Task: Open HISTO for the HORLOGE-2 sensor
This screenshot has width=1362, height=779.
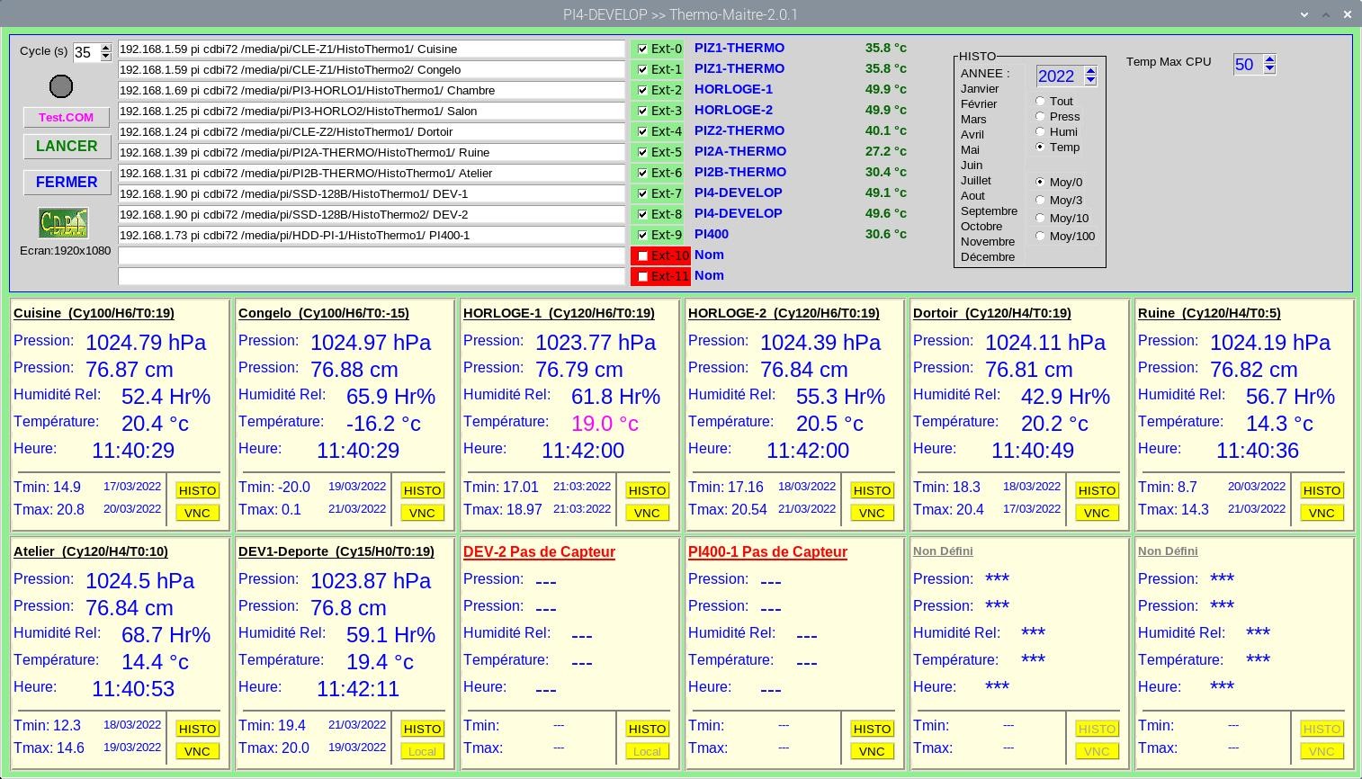Action: click(872, 490)
